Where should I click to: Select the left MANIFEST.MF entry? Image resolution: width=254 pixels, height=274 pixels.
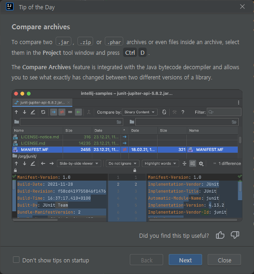(x=35, y=150)
